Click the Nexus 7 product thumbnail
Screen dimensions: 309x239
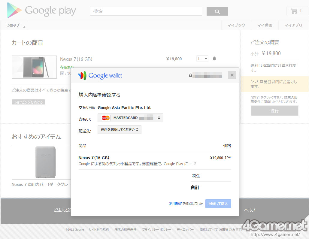pos(34,67)
